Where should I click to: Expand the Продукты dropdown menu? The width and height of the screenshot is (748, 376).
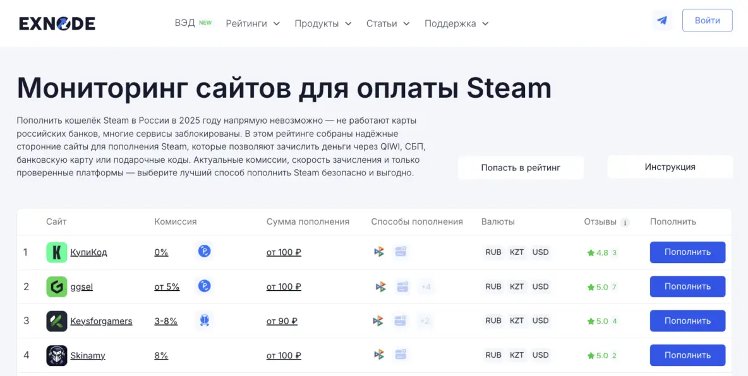(323, 23)
